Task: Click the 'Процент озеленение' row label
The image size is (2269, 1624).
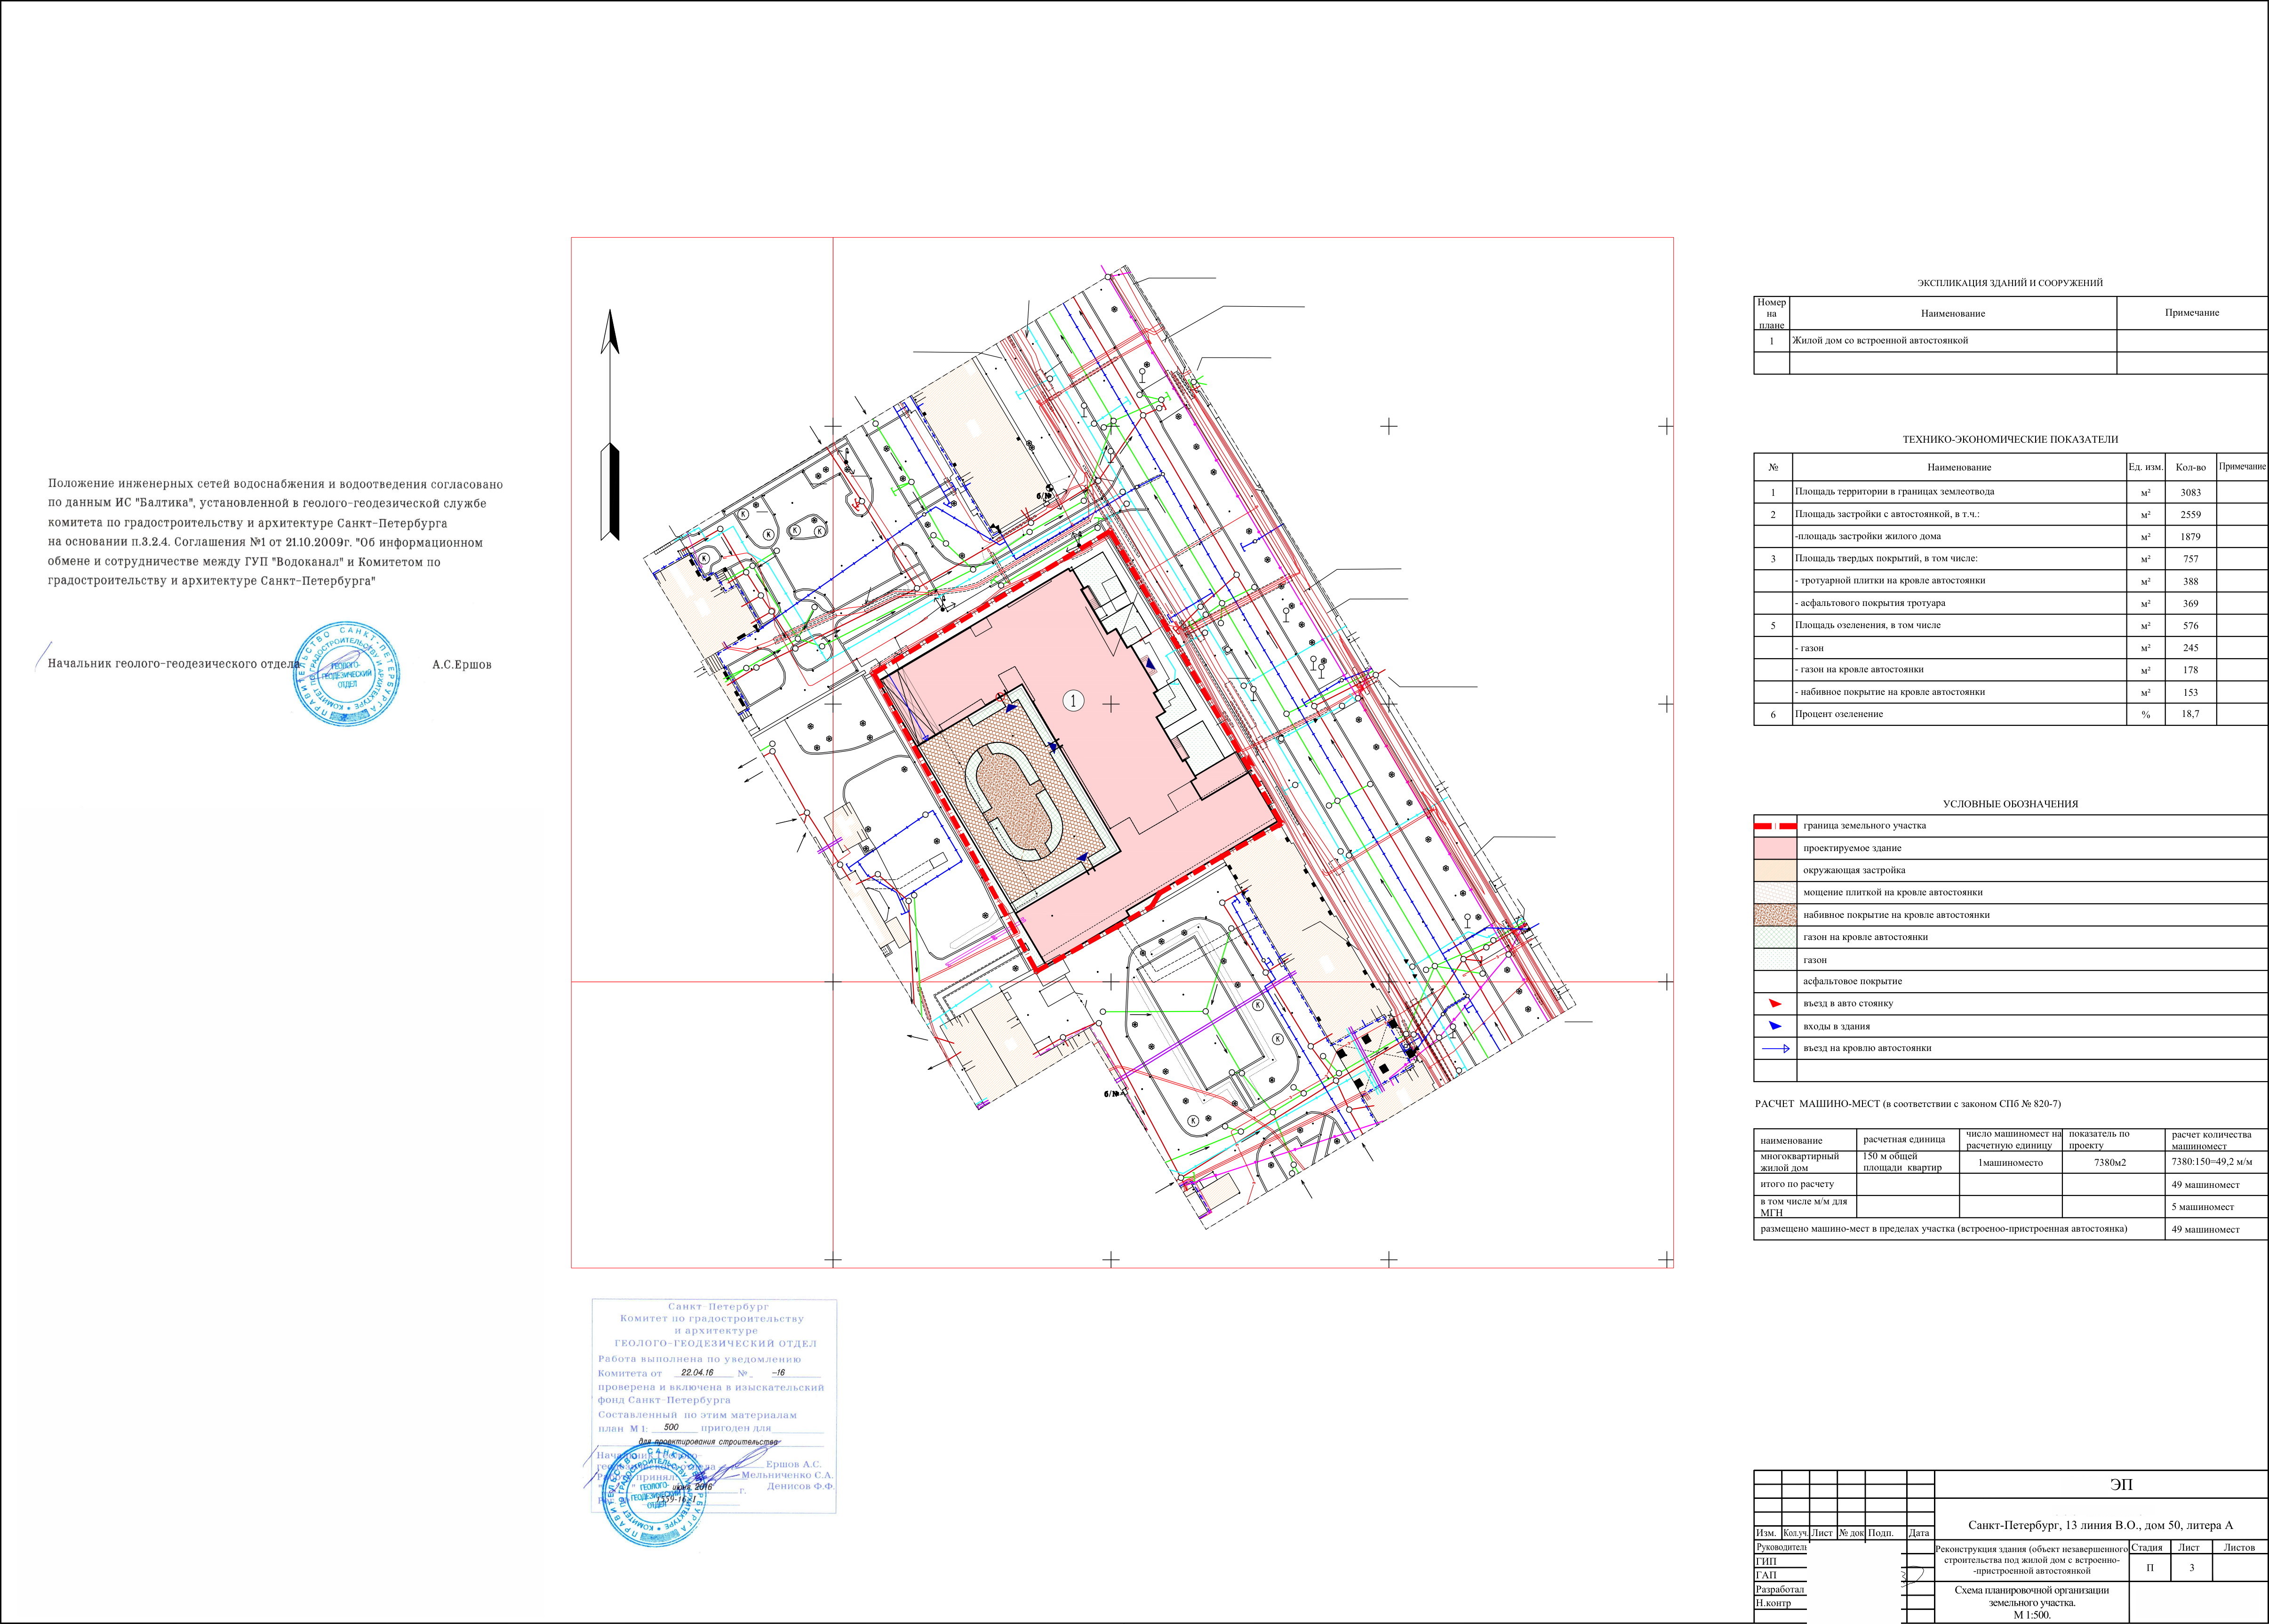Action: tap(1838, 714)
